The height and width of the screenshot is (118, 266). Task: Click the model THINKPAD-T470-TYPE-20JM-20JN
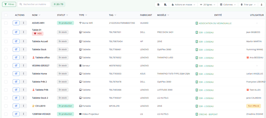(x=173, y=74)
